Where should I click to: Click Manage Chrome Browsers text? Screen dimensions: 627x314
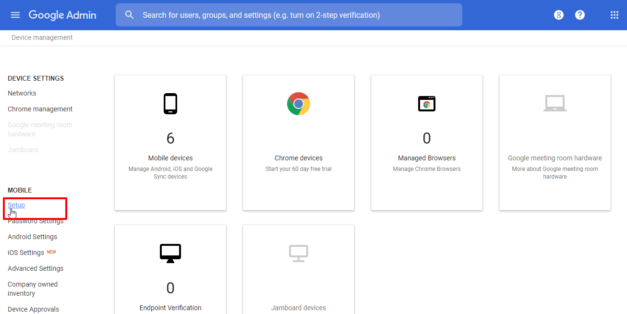tap(427, 169)
